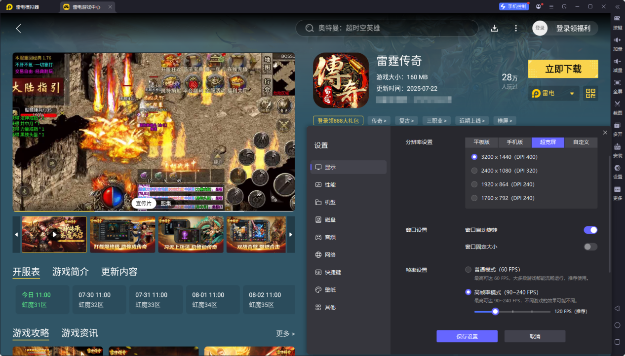Viewport: 625px width, 356px height.
Task: Expand the 雷电 download source dropdown
Action: [554, 93]
